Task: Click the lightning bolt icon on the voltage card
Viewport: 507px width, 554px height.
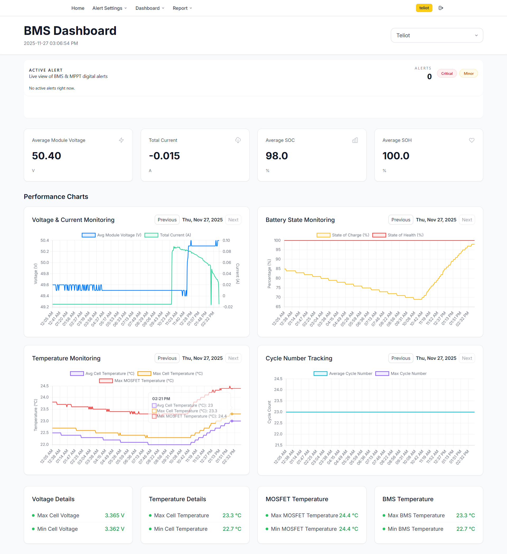Action: tap(121, 140)
